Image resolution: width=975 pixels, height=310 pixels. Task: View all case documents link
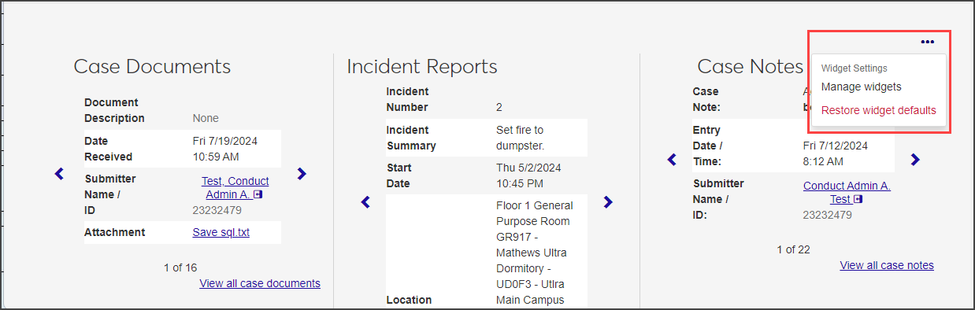pos(260,283)
